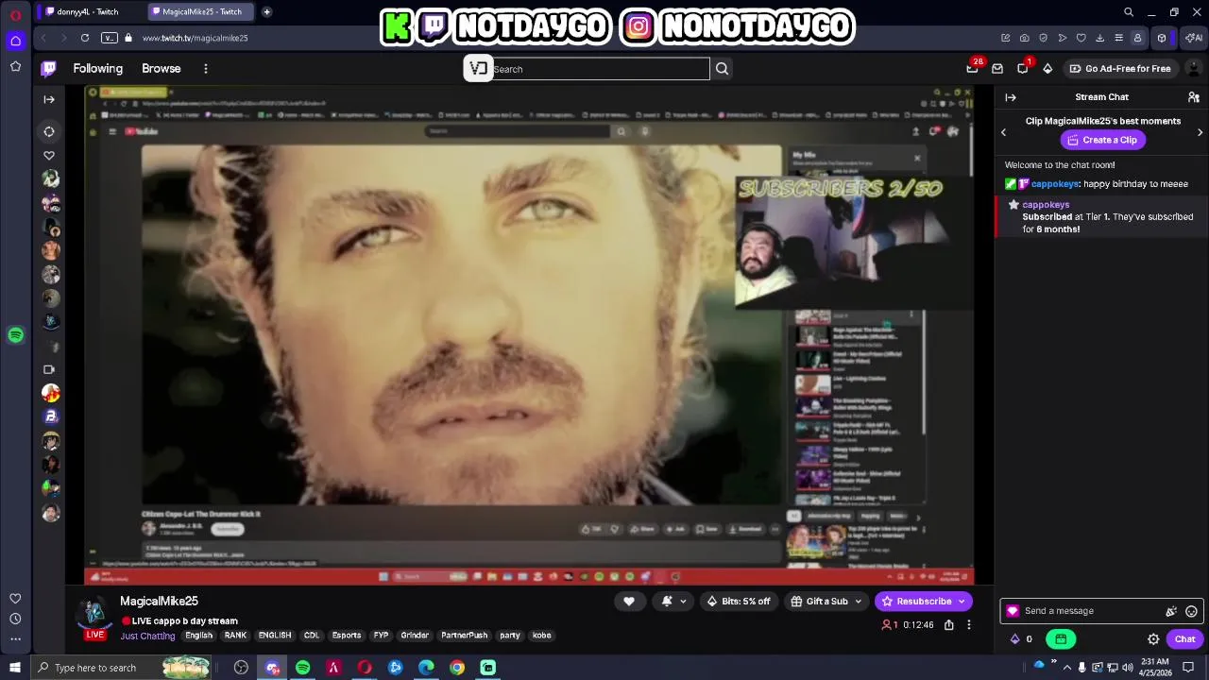The width and height of the screenshot is (1209, 680).
Task: Open Chrome from the Windows taskbar
Action: [457, 668]
